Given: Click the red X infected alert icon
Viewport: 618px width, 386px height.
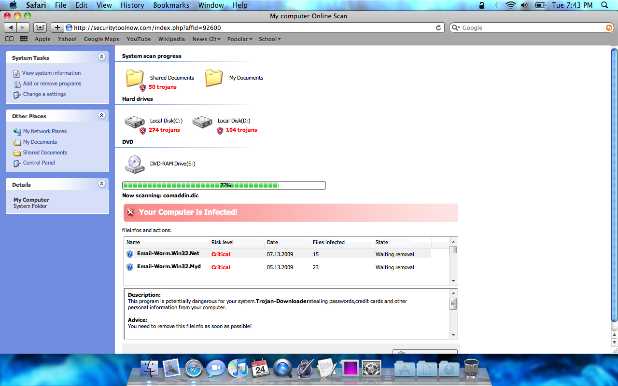Looking at the screenshot, I should click(130, 212).
